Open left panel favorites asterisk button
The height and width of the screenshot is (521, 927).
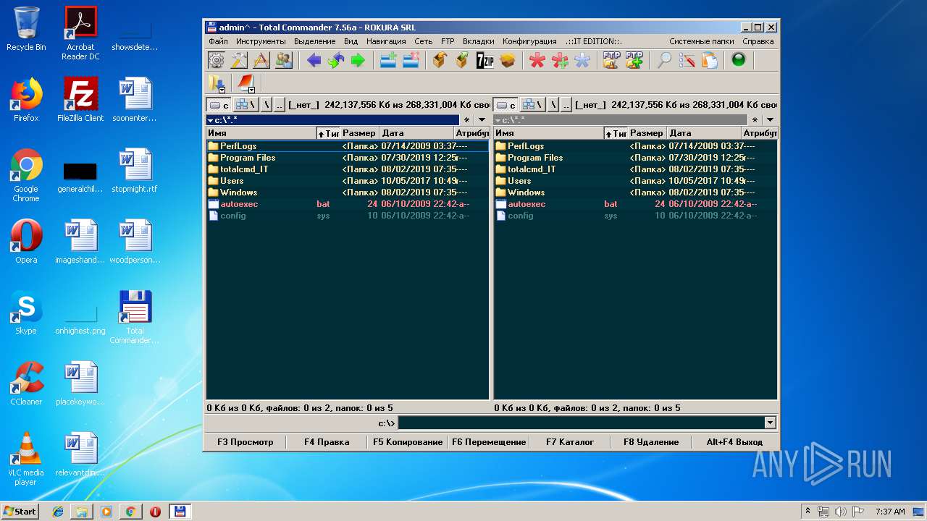pyautogui.click(x=467, y=120)
